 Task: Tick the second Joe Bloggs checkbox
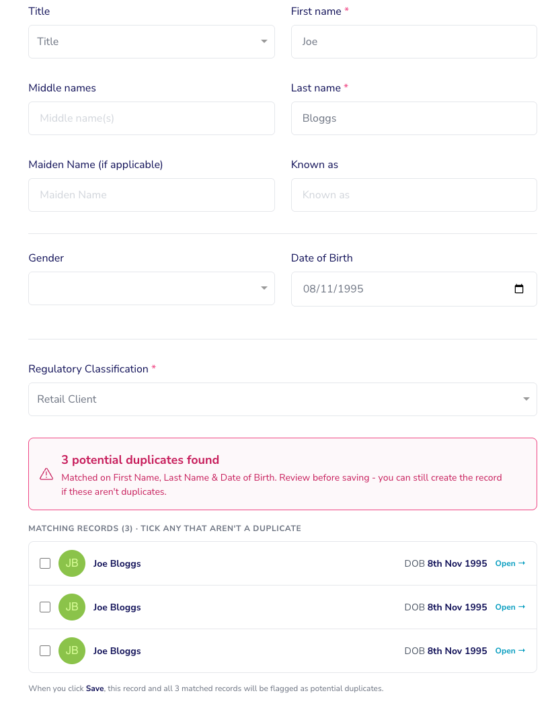[45, 607]
